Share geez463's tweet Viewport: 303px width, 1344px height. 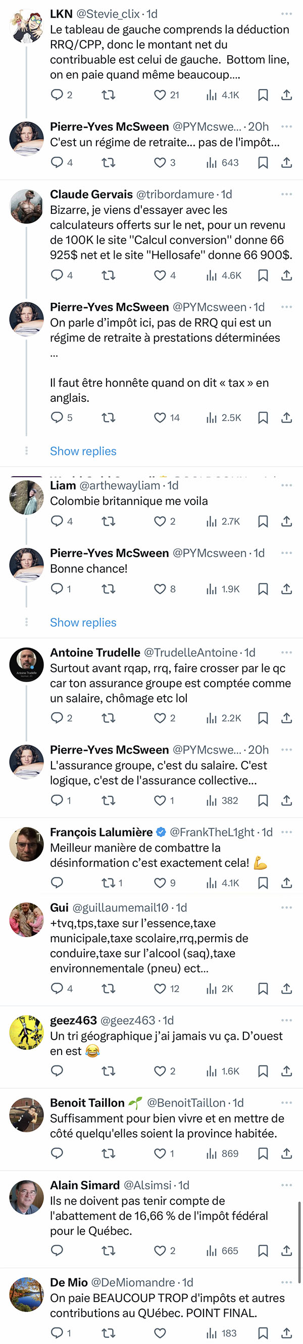click(x=286, y=1071)
